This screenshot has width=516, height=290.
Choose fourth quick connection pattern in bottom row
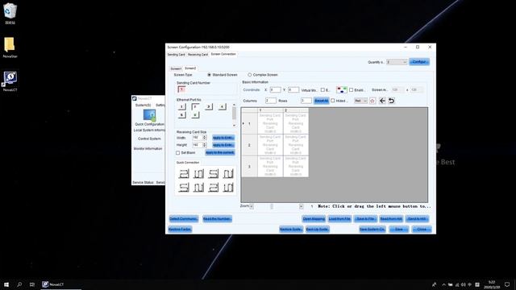click(228, 188)
